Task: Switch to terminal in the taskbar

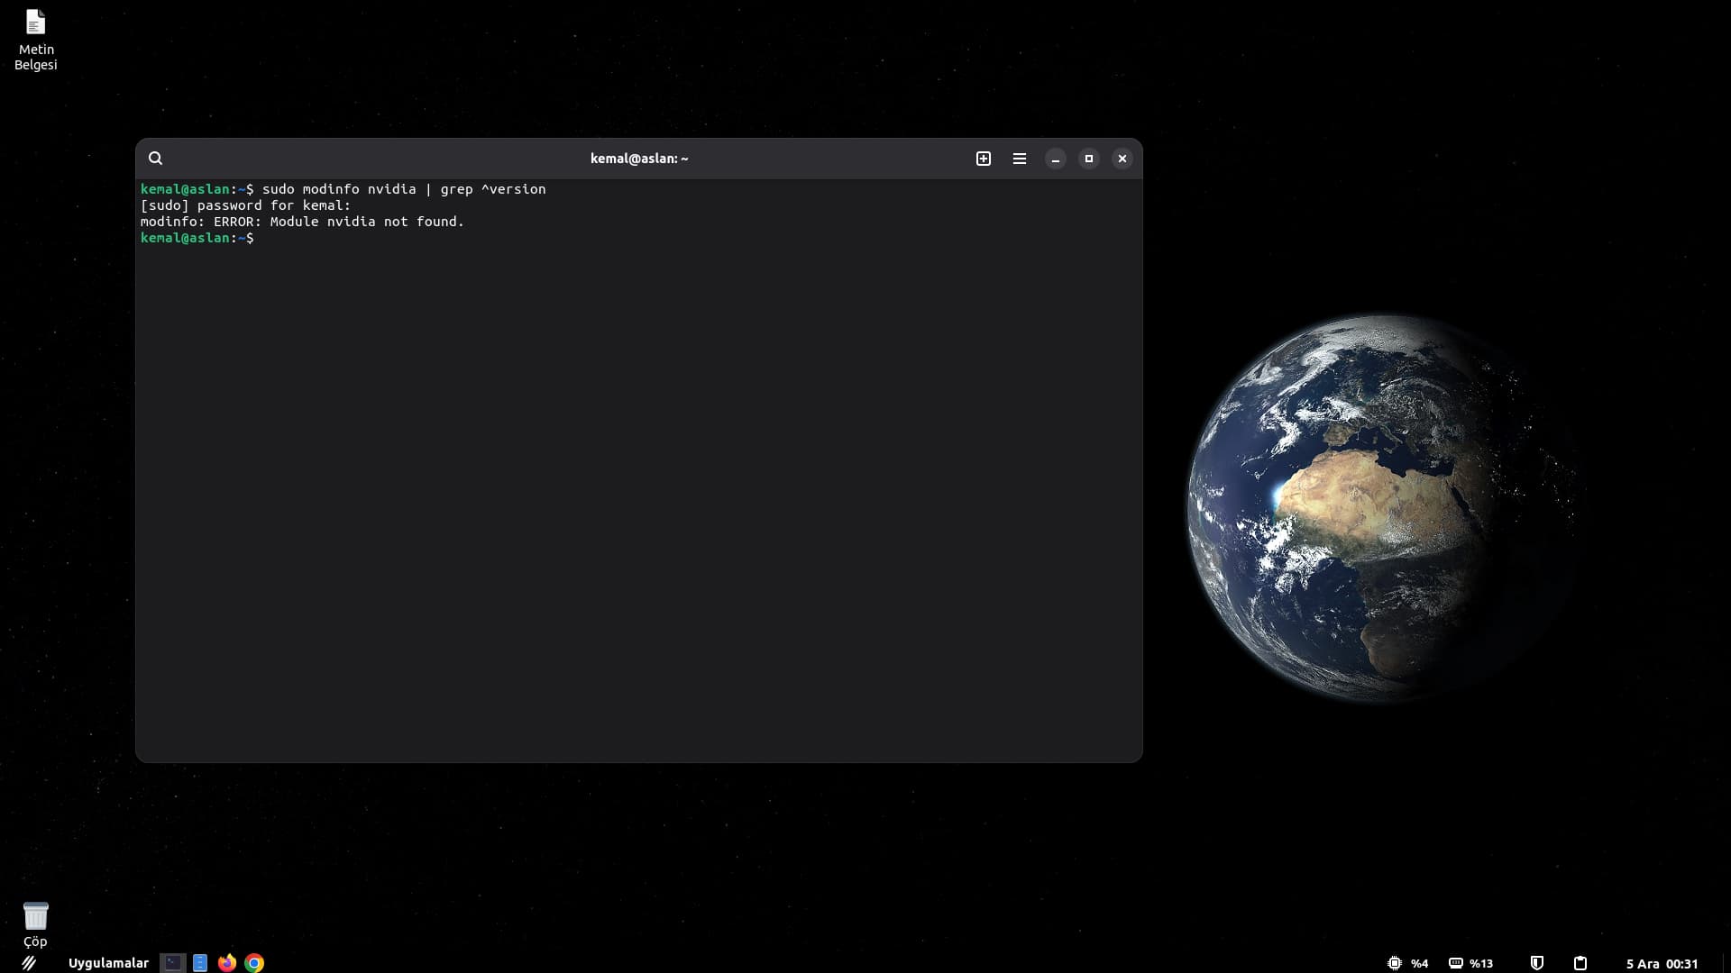Action: pyautogui.click(x=172, y=963)
